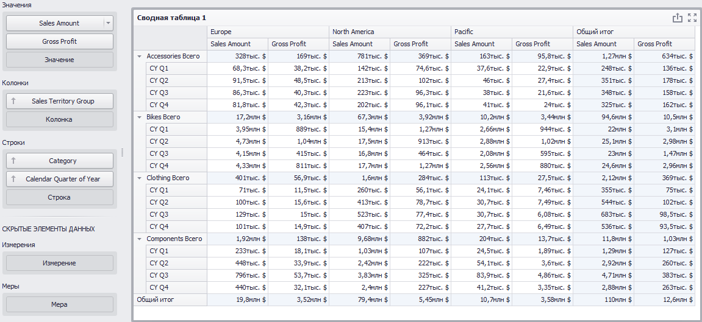Select the Category row field

[60, 161]
